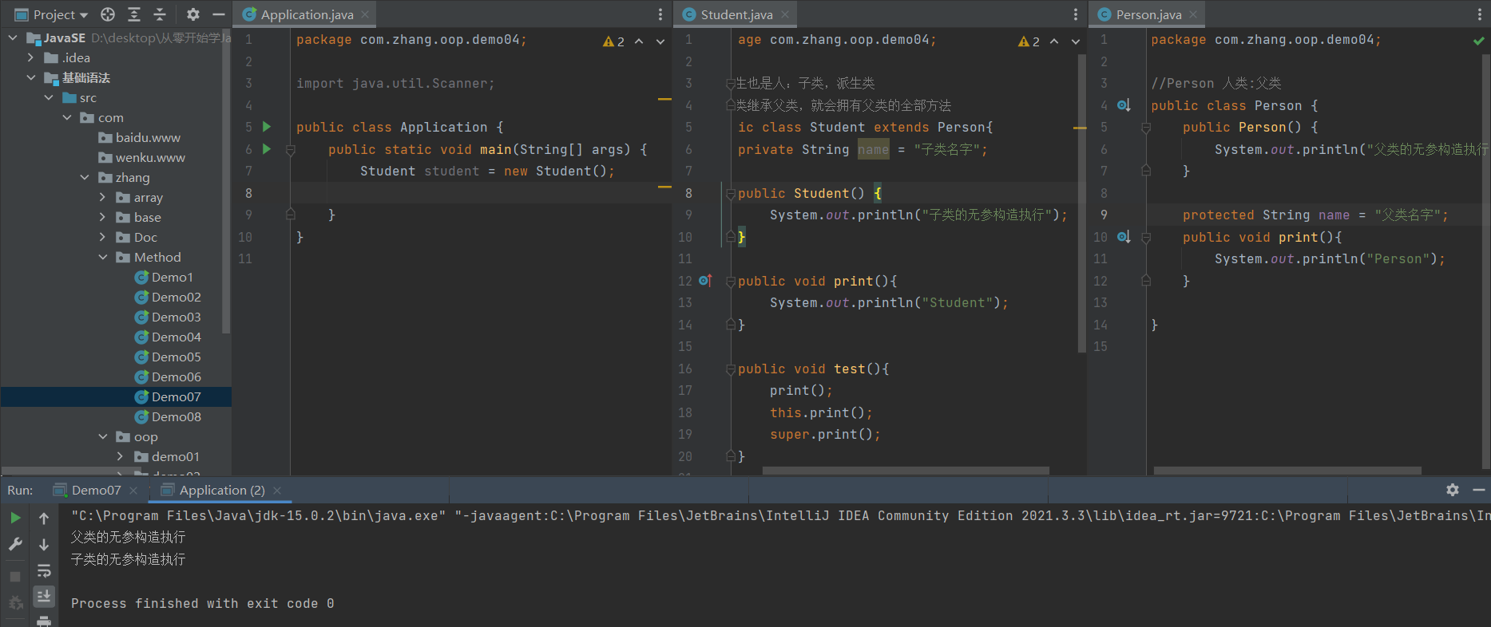This screenshot has height=627, width=1491.
Task: Collapse the oop package
Action: 102,436
